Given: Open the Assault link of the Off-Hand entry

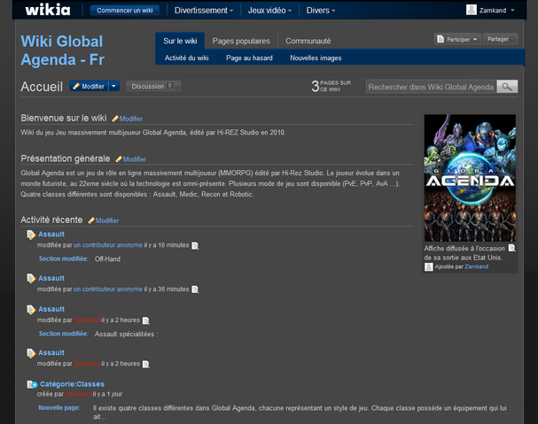Looking at the screenshot, I should [51, 234].
